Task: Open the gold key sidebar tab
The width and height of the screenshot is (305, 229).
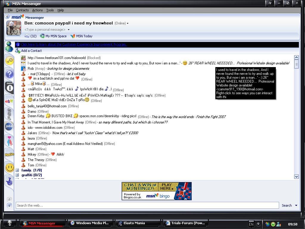Action: click(x=9, y=61)
